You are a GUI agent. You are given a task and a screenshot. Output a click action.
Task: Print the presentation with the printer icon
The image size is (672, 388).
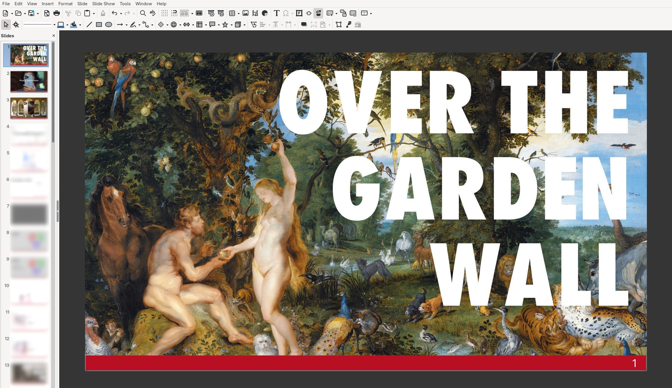pos(57,13)
